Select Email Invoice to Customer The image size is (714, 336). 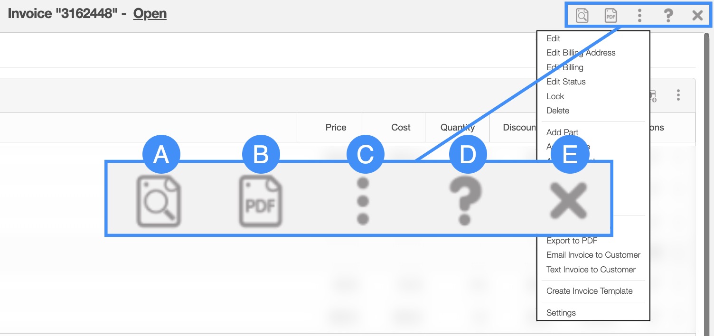tap(593, 255)
